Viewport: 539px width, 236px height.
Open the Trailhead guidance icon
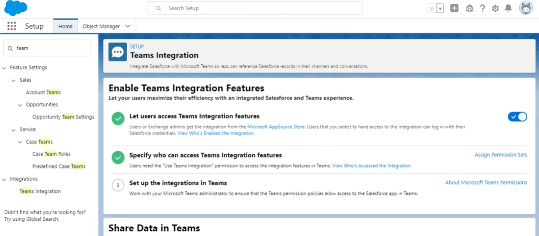(x=469, y=8)
